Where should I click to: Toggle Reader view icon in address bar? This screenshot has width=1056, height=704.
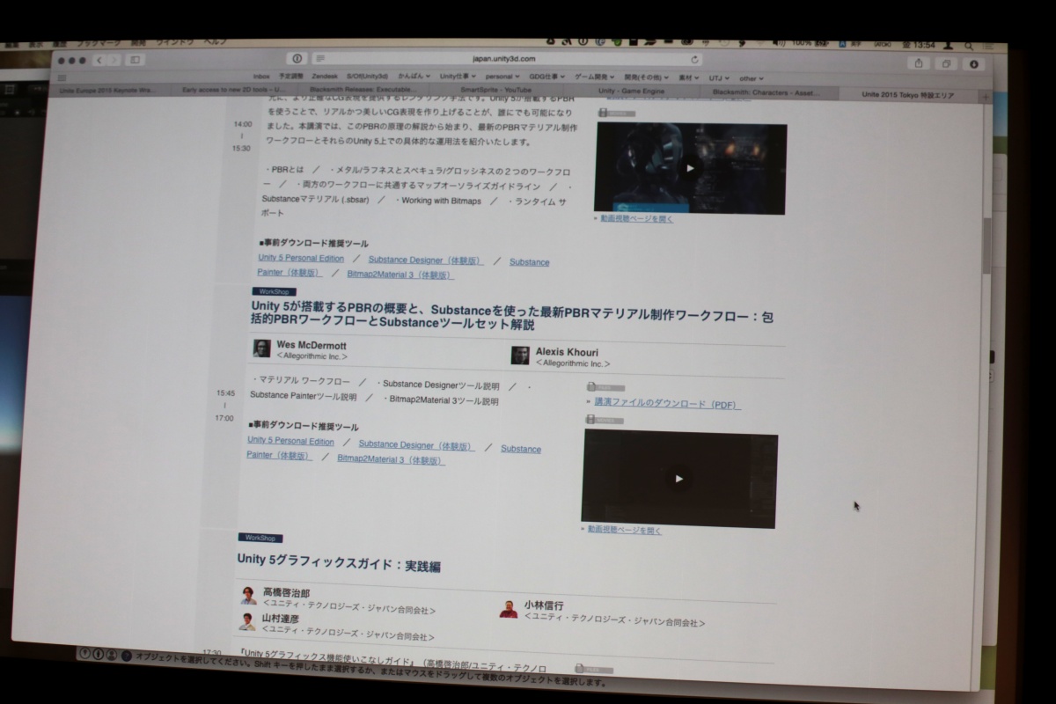[320, 59]
